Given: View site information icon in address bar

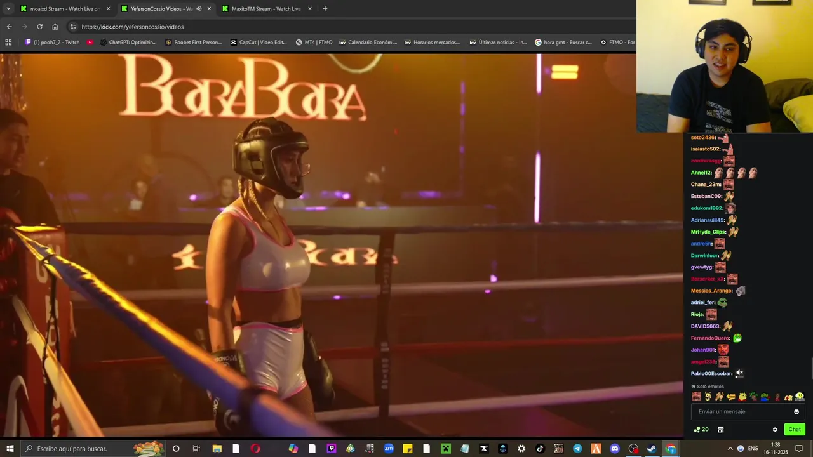Looking at the screenshot, I should coord(73,27).
